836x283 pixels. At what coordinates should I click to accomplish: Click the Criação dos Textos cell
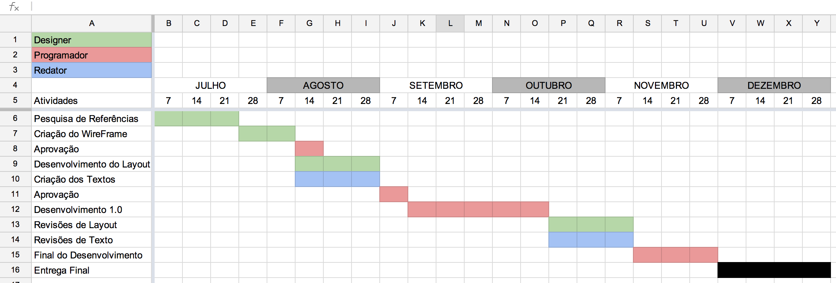91,179
